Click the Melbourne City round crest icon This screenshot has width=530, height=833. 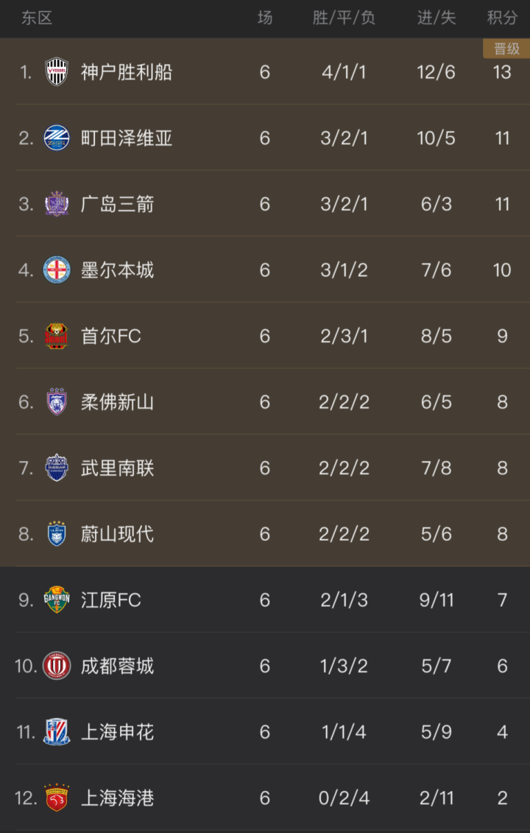click(57, 270)
